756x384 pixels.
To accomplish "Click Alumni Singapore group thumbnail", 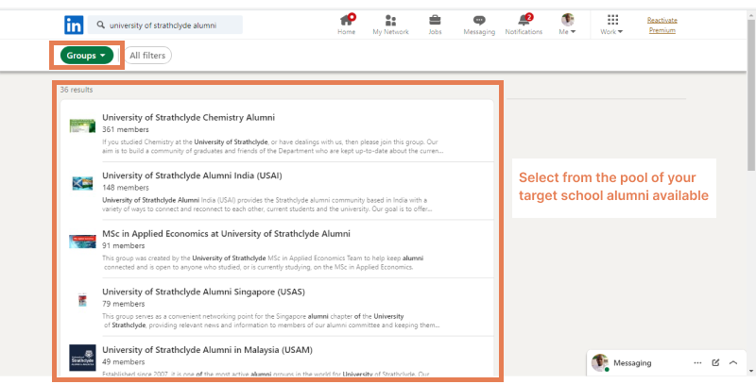I will point(82,300).
